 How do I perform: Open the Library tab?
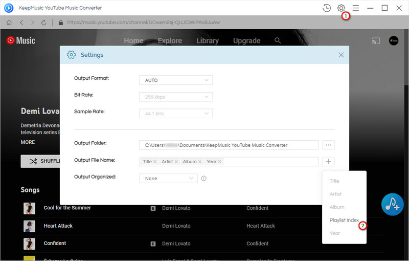pyautogui.click(x=208, y=41)
